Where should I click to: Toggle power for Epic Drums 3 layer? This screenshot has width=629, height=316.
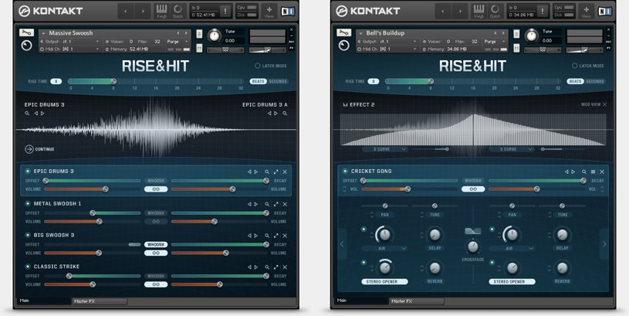pos(28,171)
